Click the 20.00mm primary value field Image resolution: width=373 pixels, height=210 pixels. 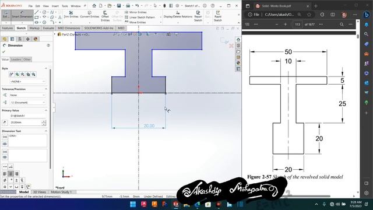click(25, 123)
